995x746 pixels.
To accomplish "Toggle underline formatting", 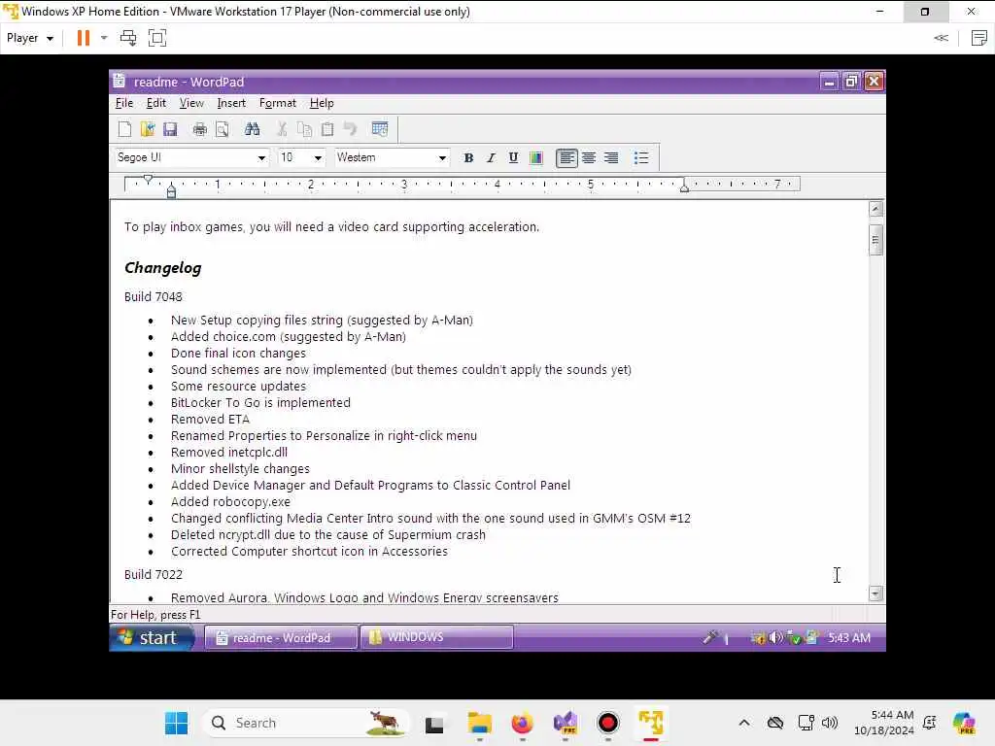I will 513,158.
